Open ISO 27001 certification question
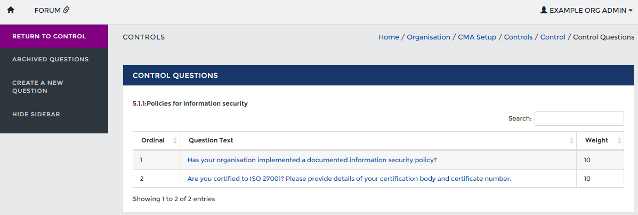The image size is (638, 215). pos(349,179)
